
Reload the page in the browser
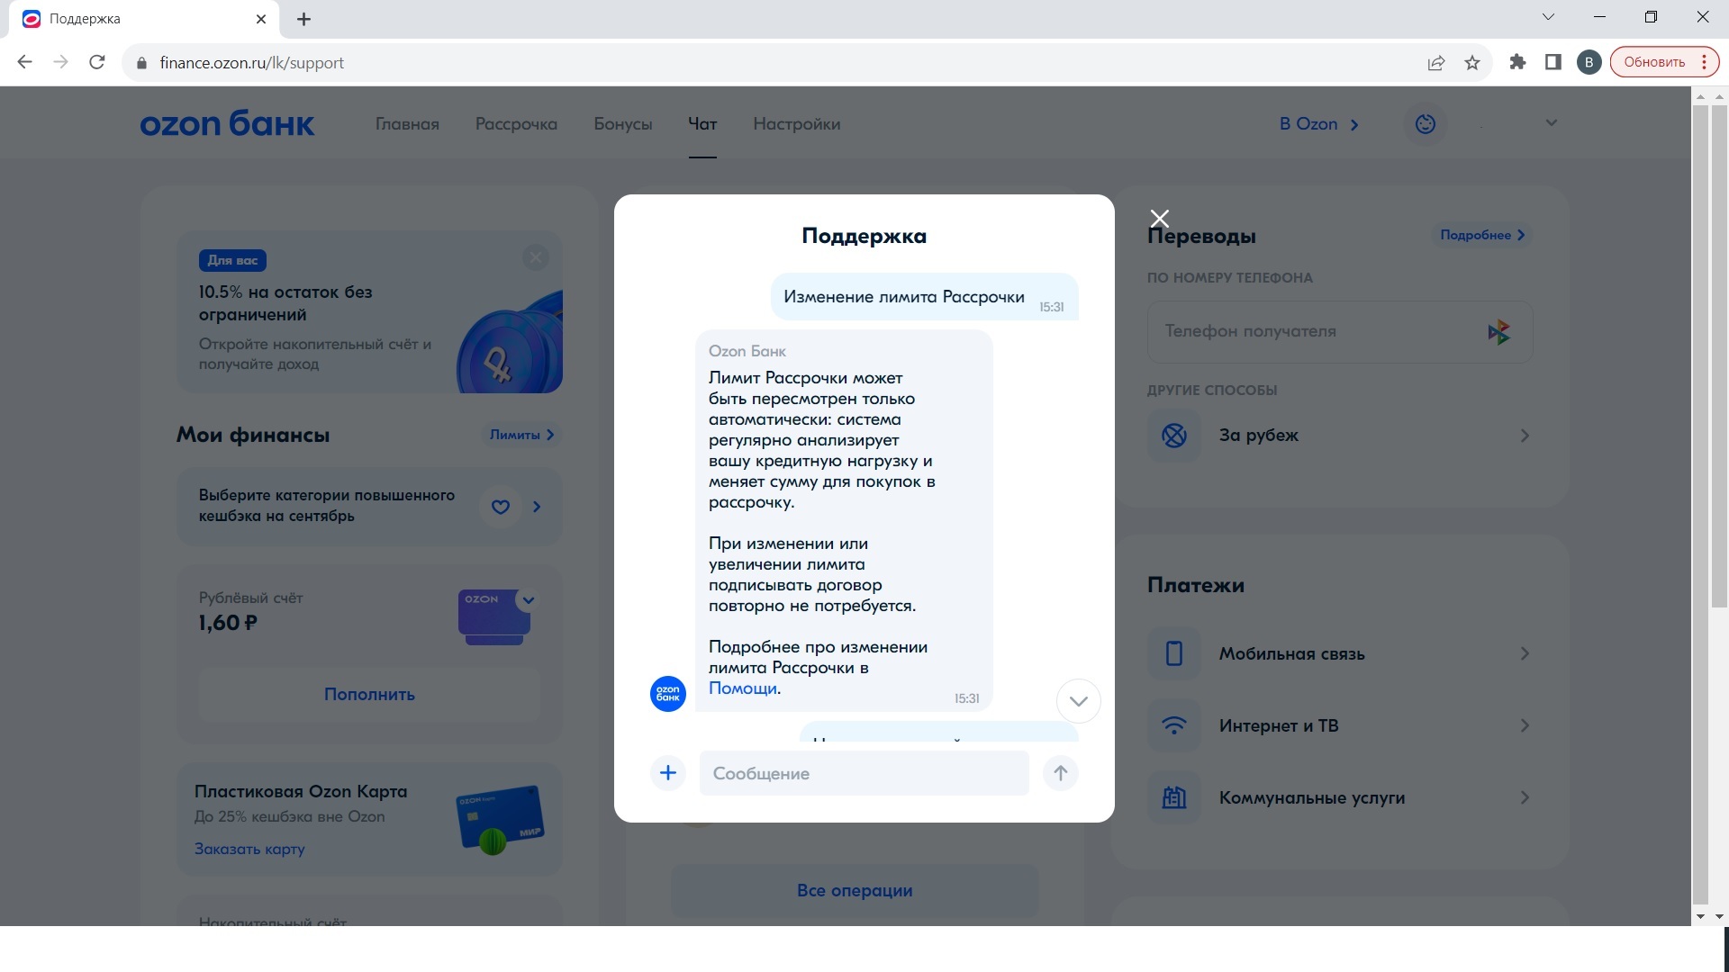tap(97, 62)
